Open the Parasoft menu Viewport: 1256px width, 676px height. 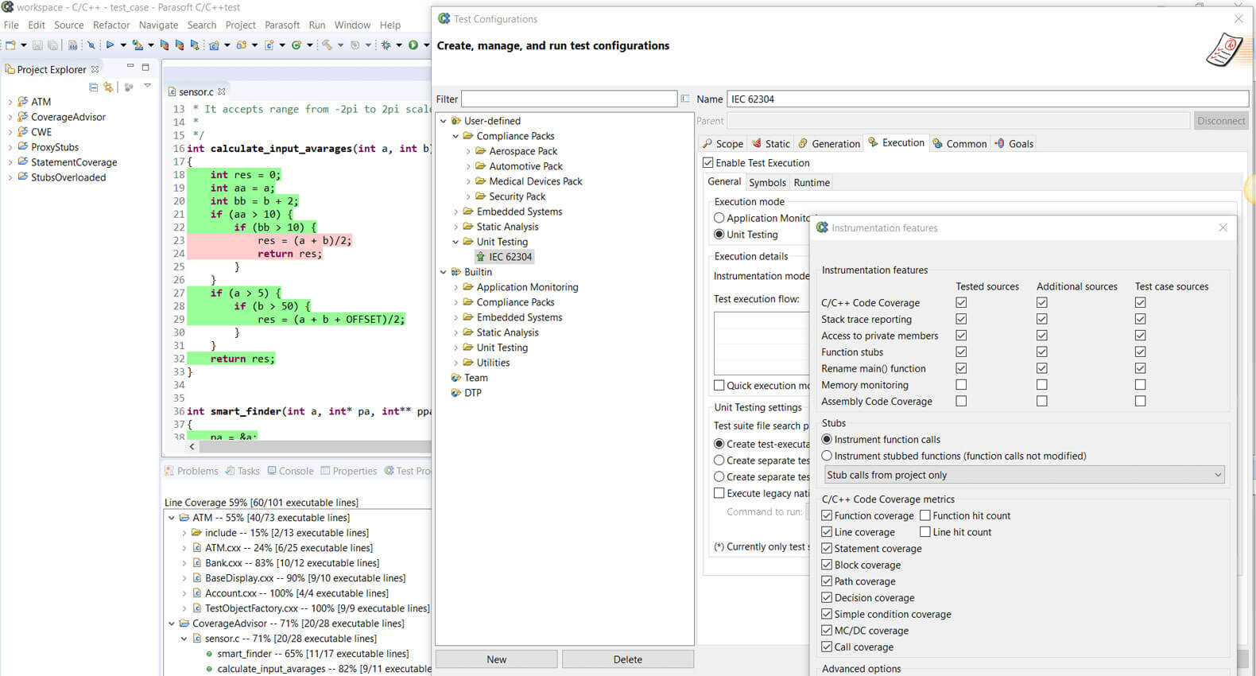point(282,25)
